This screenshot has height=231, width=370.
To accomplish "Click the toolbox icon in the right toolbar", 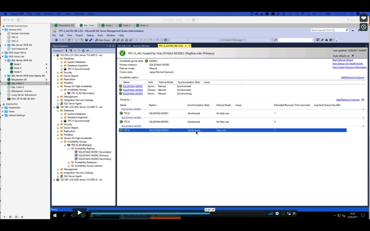I will (326, 40).
